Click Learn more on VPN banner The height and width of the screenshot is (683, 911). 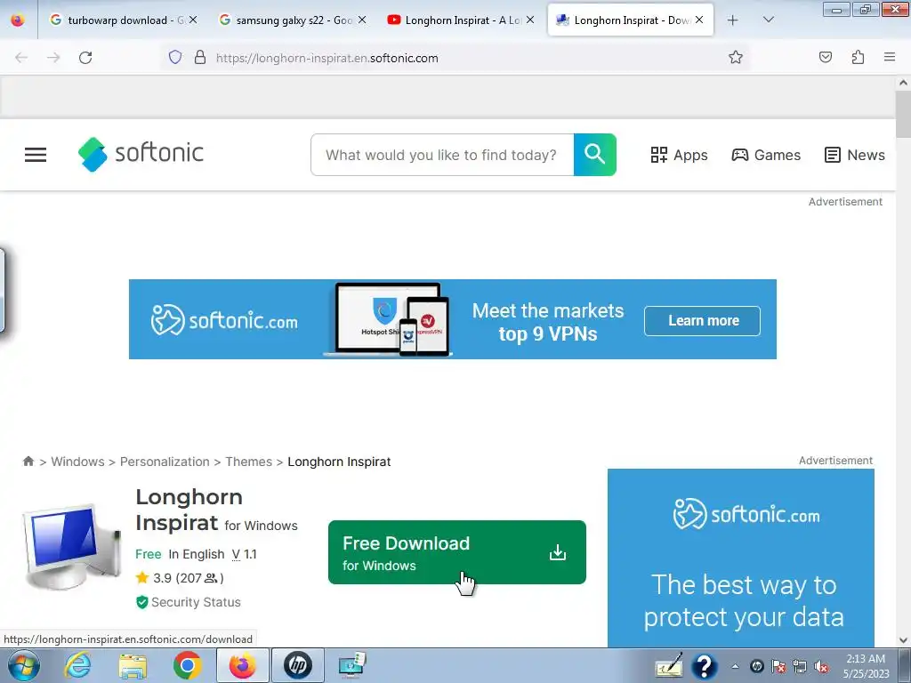click(703, 320)
